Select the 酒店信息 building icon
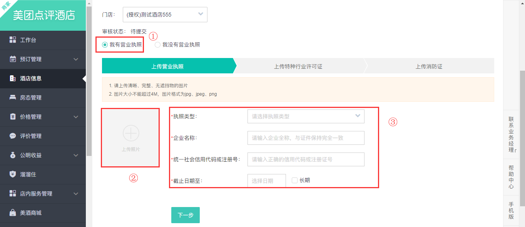The width and height of the screenshot is (525, 227). 13,78
